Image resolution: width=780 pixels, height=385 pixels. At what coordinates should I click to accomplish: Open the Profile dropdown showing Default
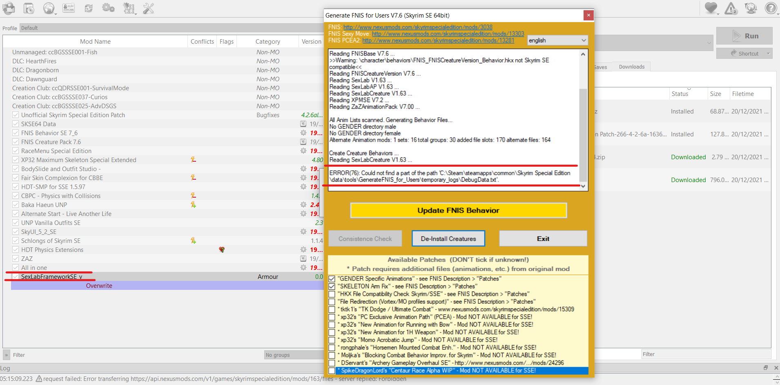coord(172,28)
